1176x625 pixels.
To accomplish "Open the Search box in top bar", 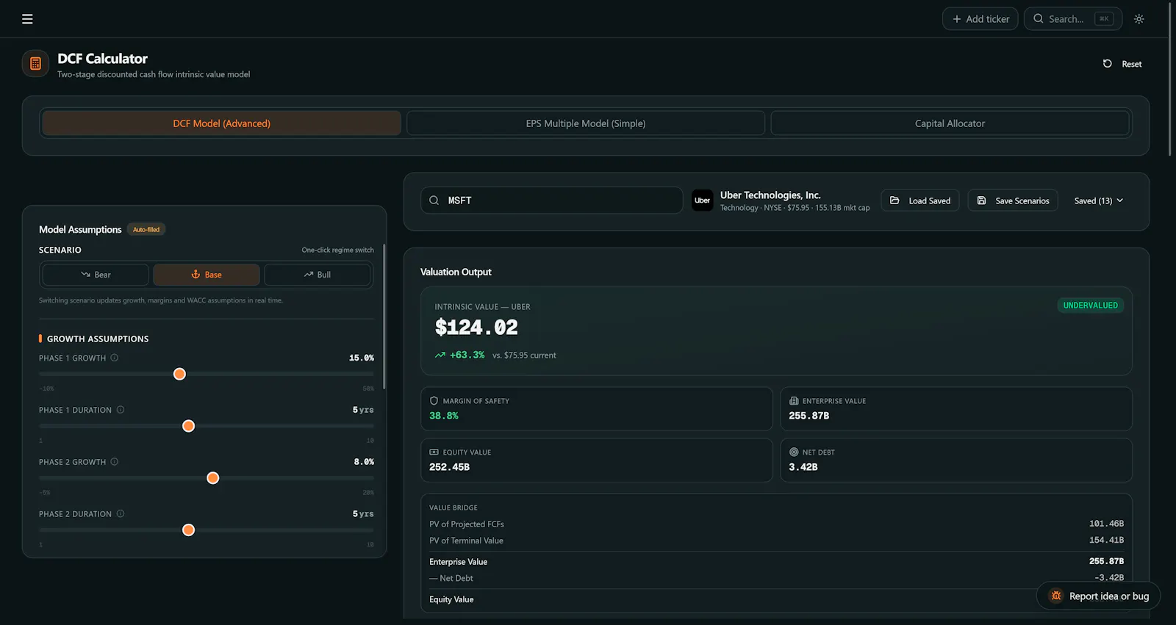I will click(x=1073, y=19).
